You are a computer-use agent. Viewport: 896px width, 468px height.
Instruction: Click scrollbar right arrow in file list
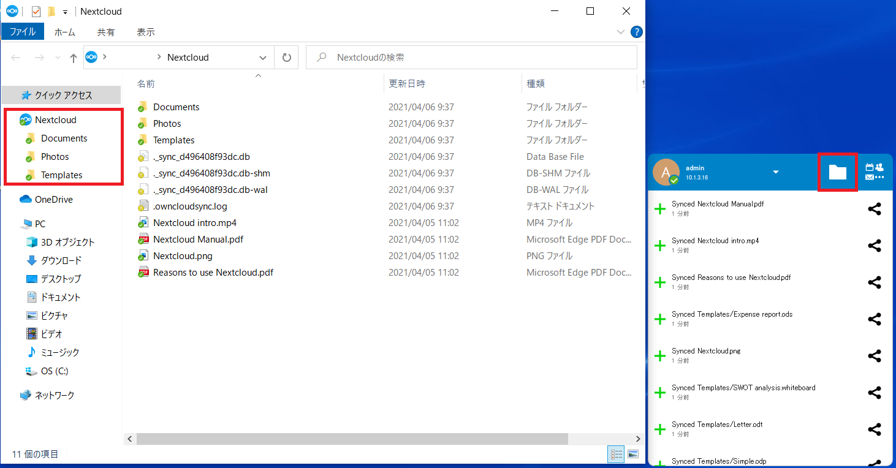[x=639, y=439]
